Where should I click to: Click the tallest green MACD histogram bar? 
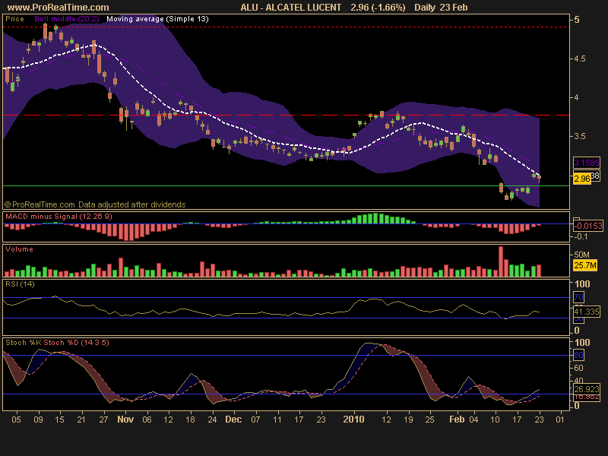[375, 218]
